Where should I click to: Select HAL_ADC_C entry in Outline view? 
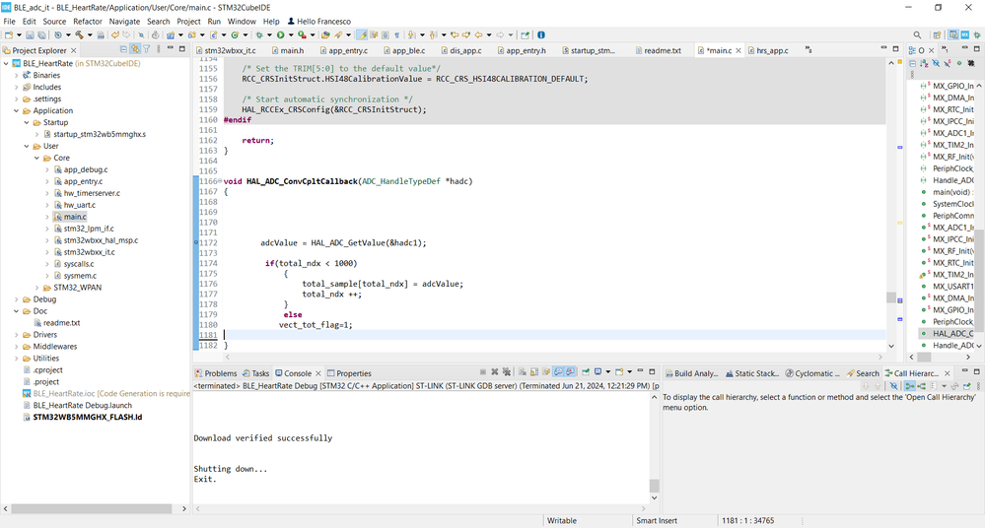pyautogui.click(x=951, y=333)
